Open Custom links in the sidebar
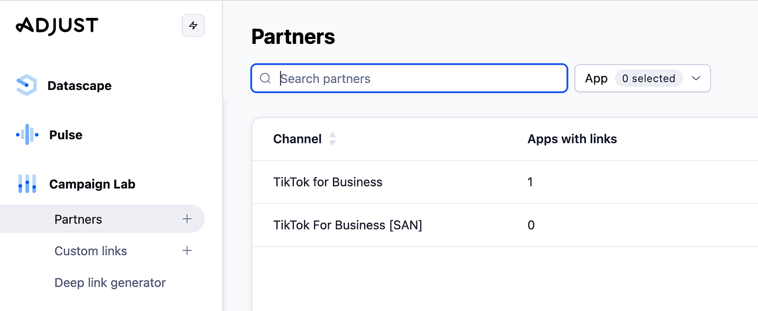The image size is (758, 311). pyautogui.click(x=91, y=251)
